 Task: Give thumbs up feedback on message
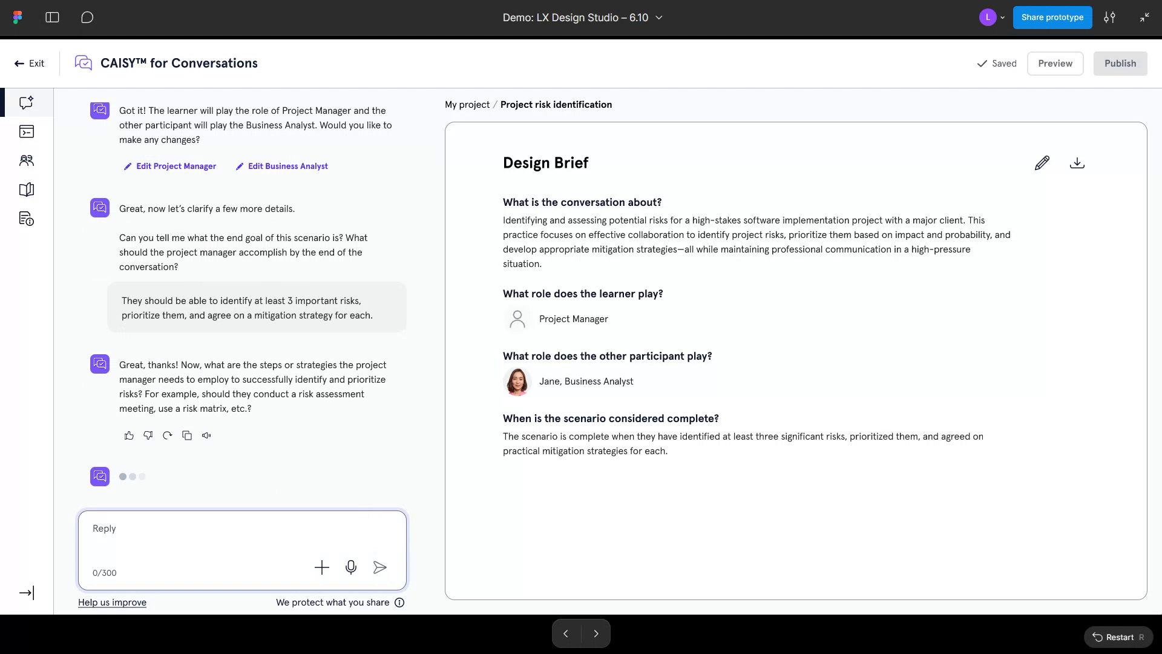[128, 435]
